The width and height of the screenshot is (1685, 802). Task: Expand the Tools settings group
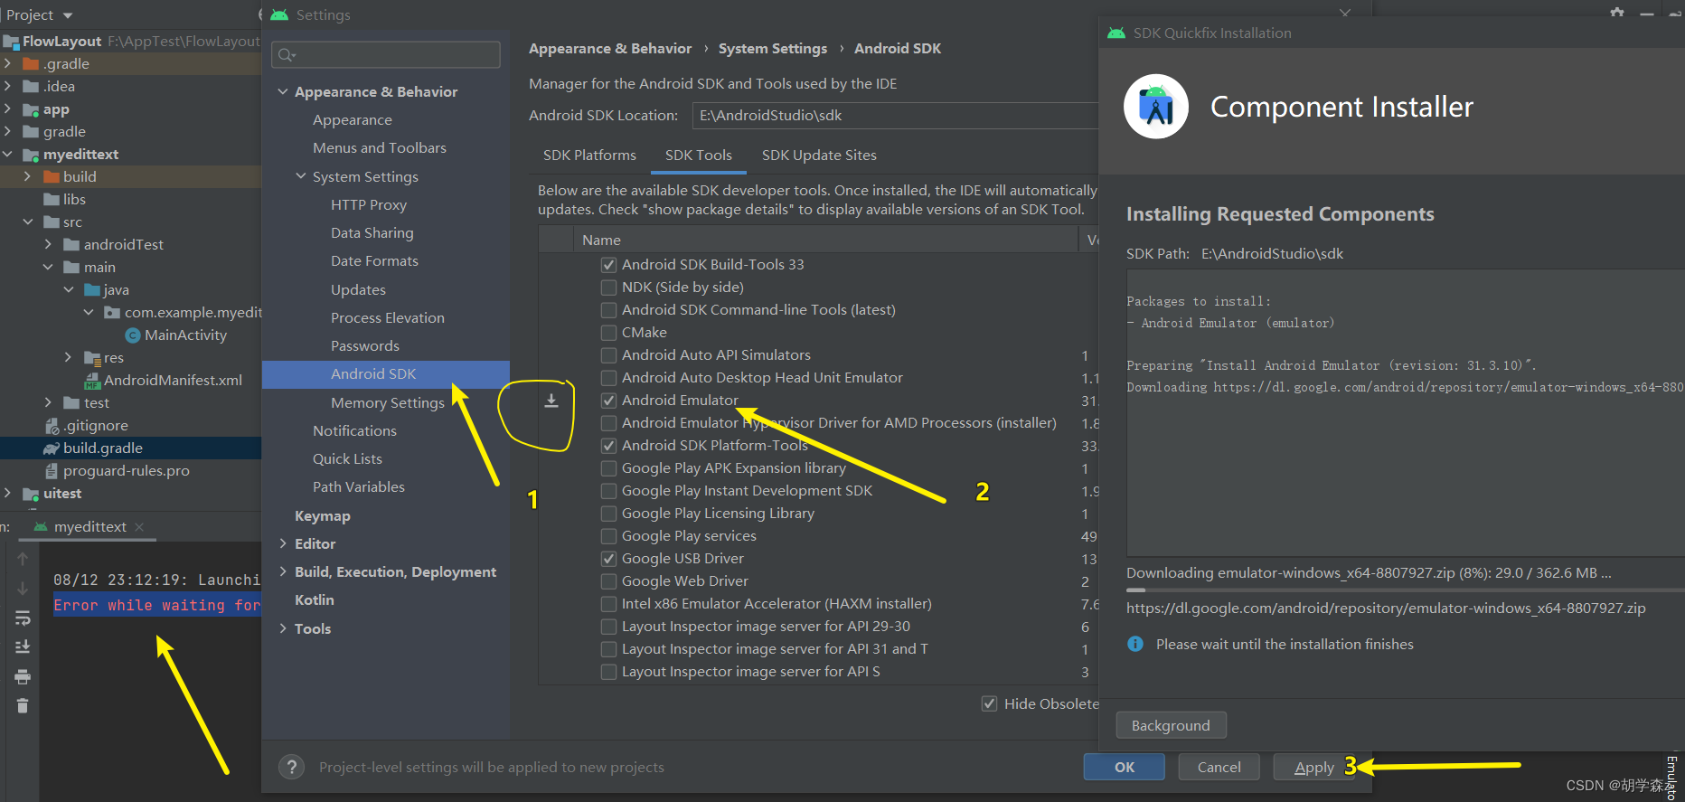tap(283, 628)
